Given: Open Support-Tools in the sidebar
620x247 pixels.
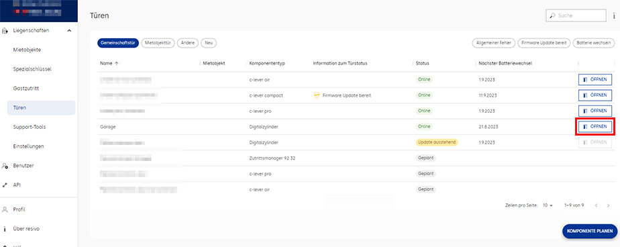Looking at the screenshot, I should 30,127.
